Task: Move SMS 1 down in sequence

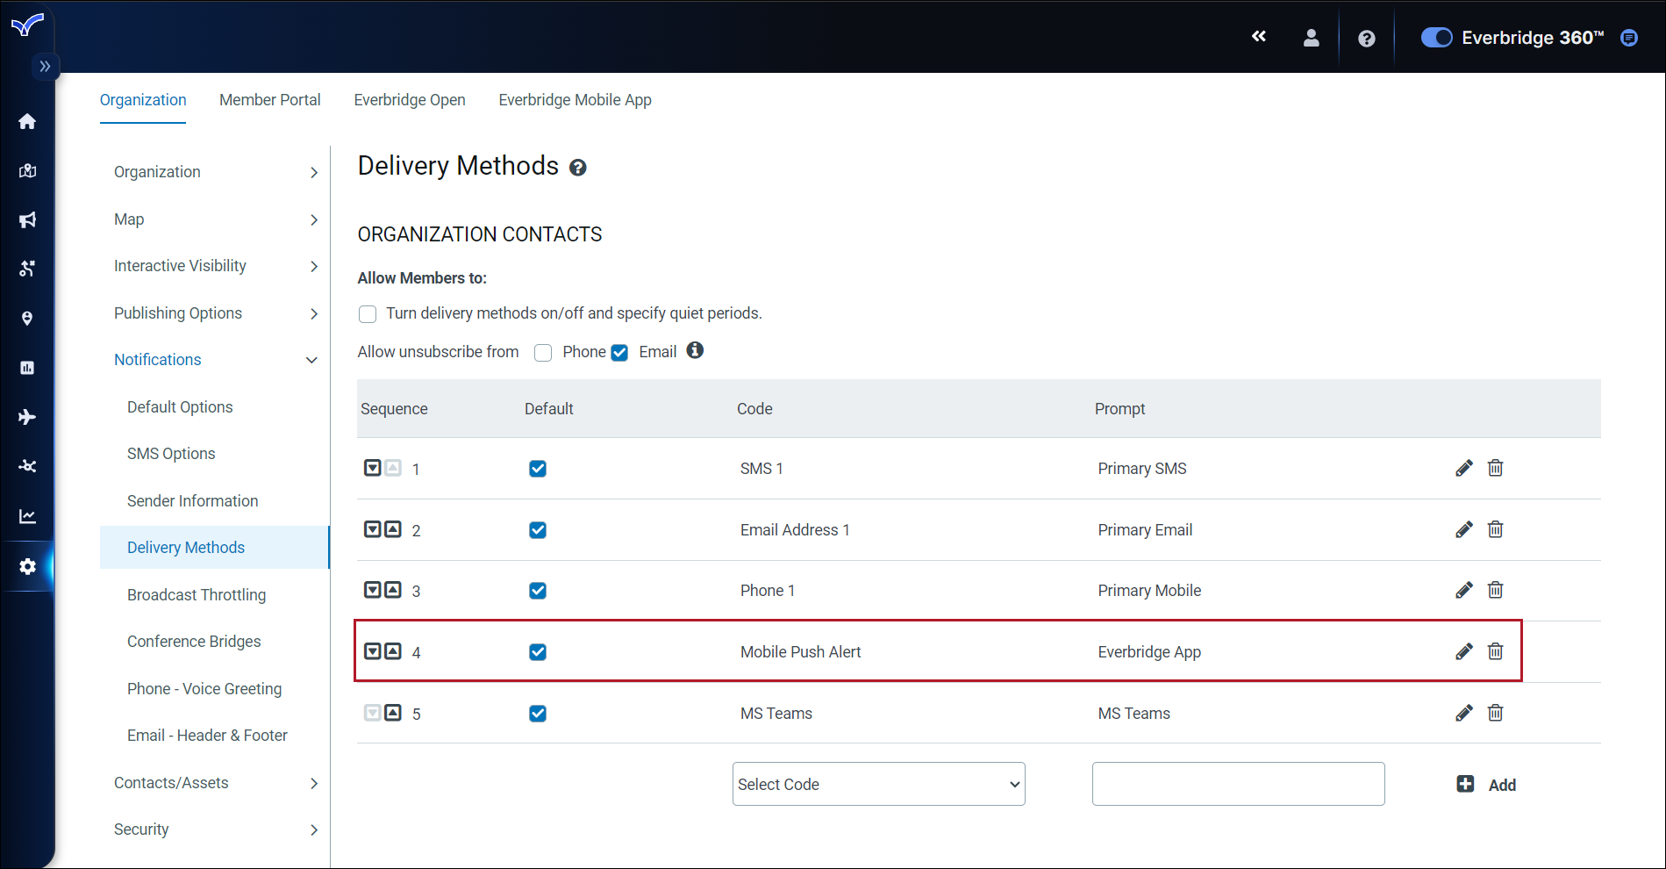Action: [x=373, y=468]
